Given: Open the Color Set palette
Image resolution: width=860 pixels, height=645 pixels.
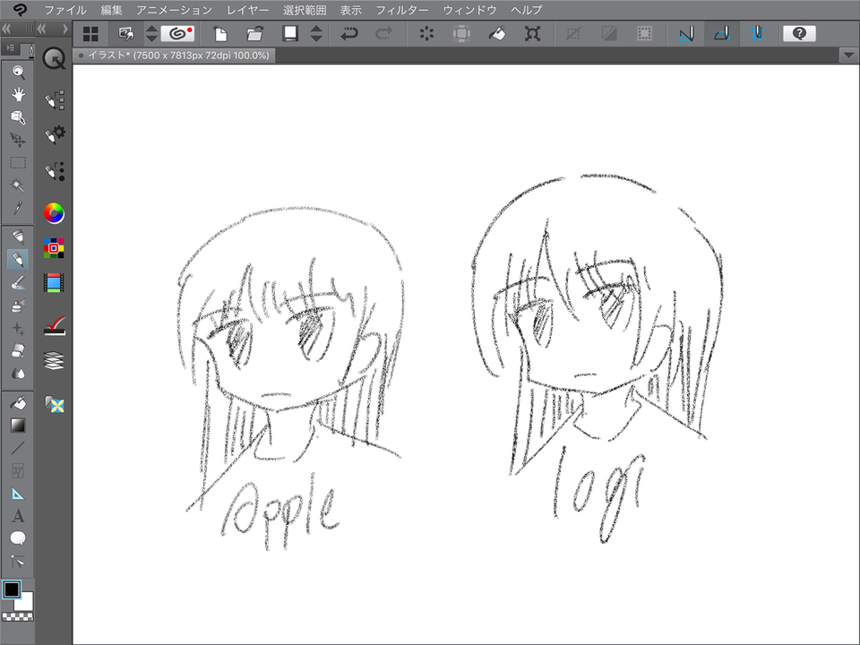Looking at the screenshot, I should point(54,248).
